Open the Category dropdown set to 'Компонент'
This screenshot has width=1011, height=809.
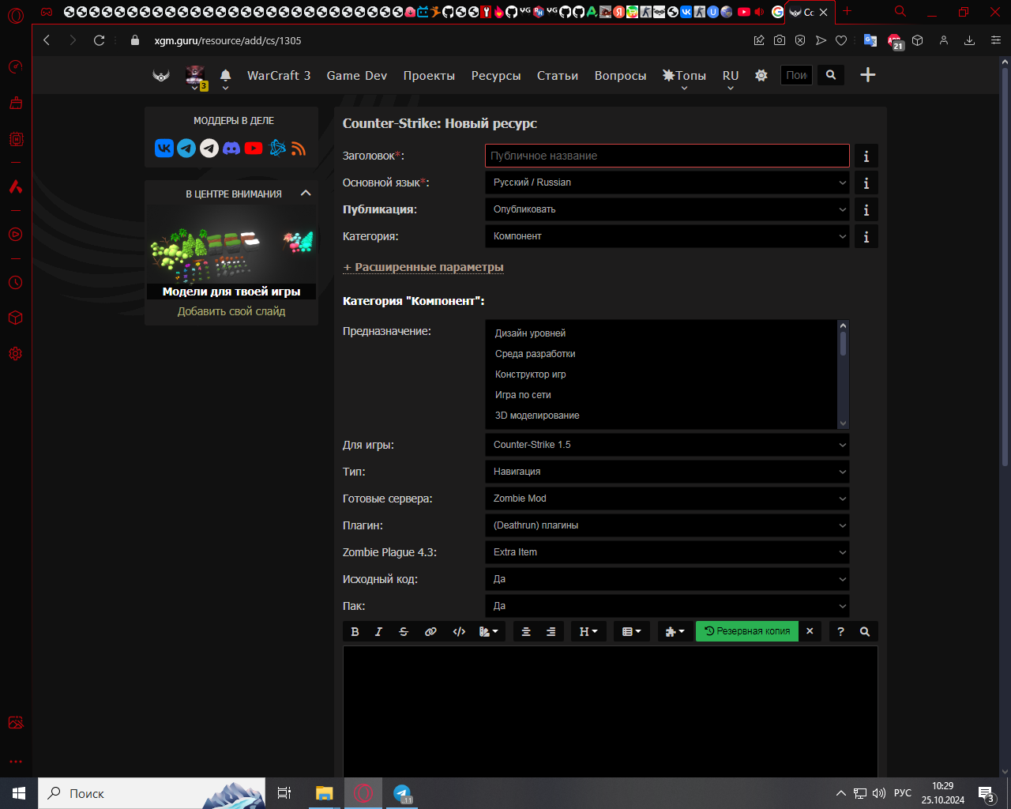[x=667, y=236]
